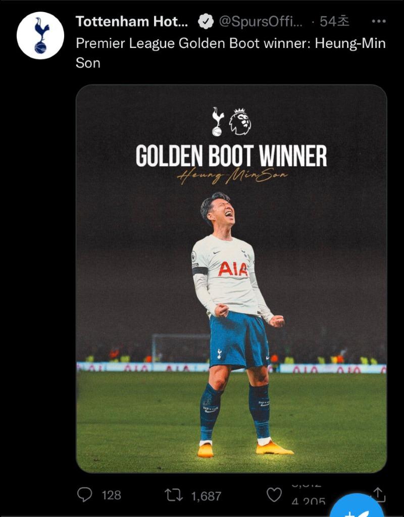Viewport: 404px width, 517px height.
Task: Open the Tottenham Hotspur profile avatar
Action: coord(40,36)
